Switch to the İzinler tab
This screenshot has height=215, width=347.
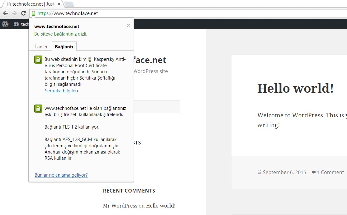(x=41, y=46)
